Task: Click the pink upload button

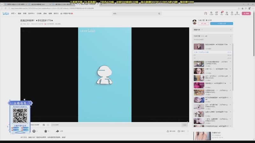Action: [x=246, y=14]
